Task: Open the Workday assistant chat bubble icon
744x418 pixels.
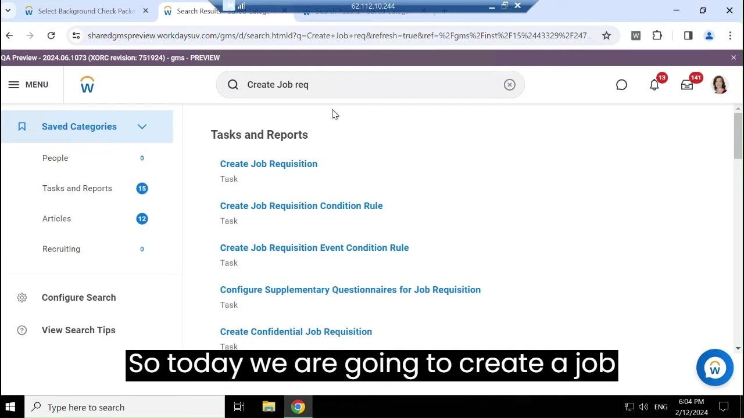Action: click(x=621, y=85)
